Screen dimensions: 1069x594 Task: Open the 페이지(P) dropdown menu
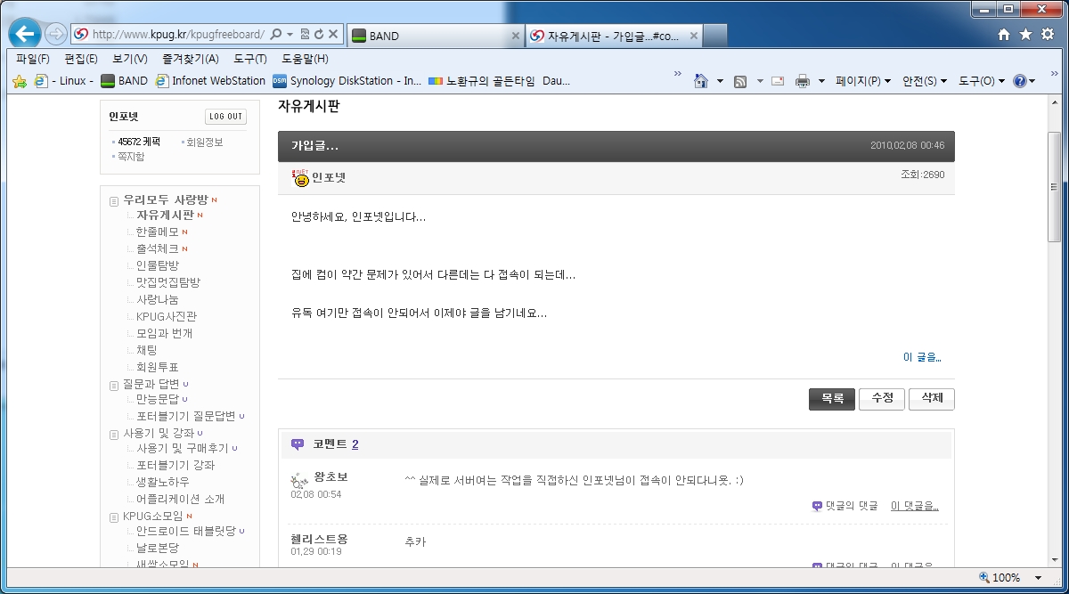pos(863,81)
